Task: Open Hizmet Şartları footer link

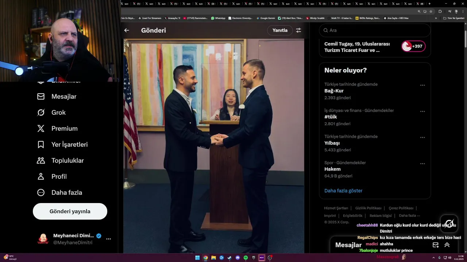Action: (x=336, y=208)
